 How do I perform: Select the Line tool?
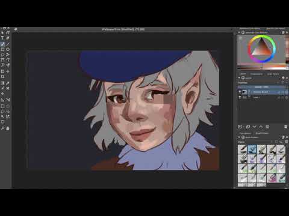8,44
